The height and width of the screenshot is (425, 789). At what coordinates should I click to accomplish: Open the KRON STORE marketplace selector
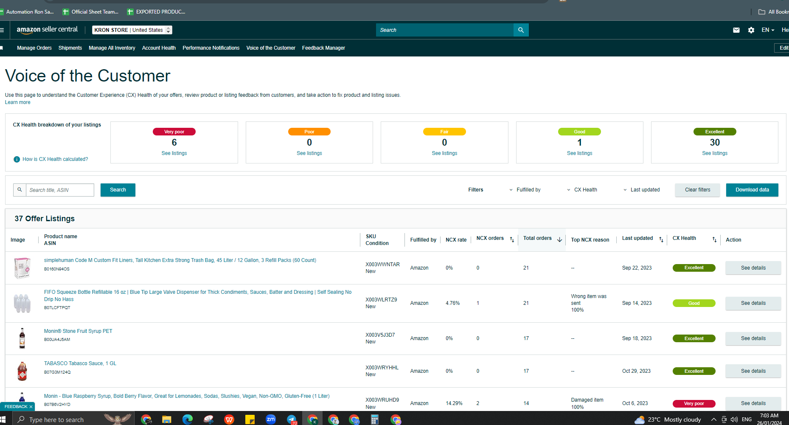132,30
